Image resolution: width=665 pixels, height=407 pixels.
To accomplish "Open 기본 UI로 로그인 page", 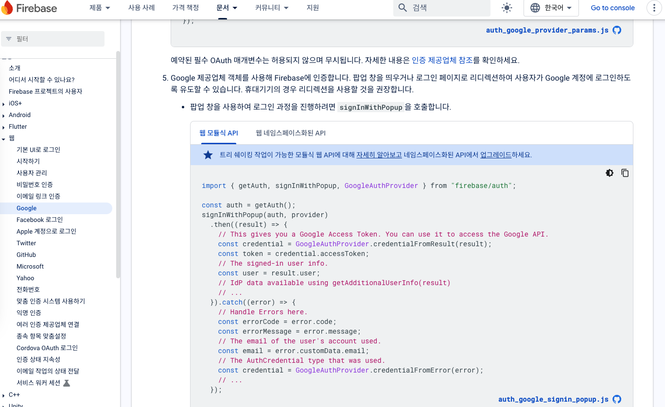I will (38, 150).
